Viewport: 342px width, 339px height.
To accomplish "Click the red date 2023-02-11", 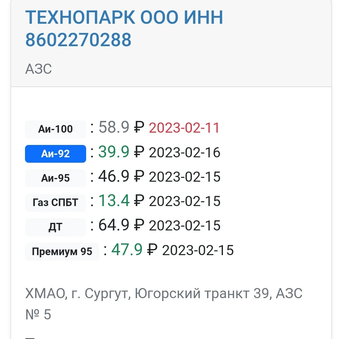I will (x=184, y=128).
